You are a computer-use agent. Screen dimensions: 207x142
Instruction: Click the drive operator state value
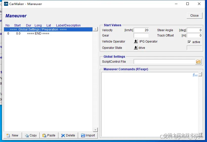(x=142, y=48)
